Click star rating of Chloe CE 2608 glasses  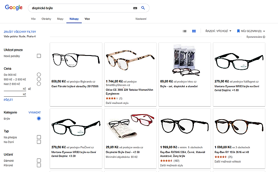coord(112,98)
